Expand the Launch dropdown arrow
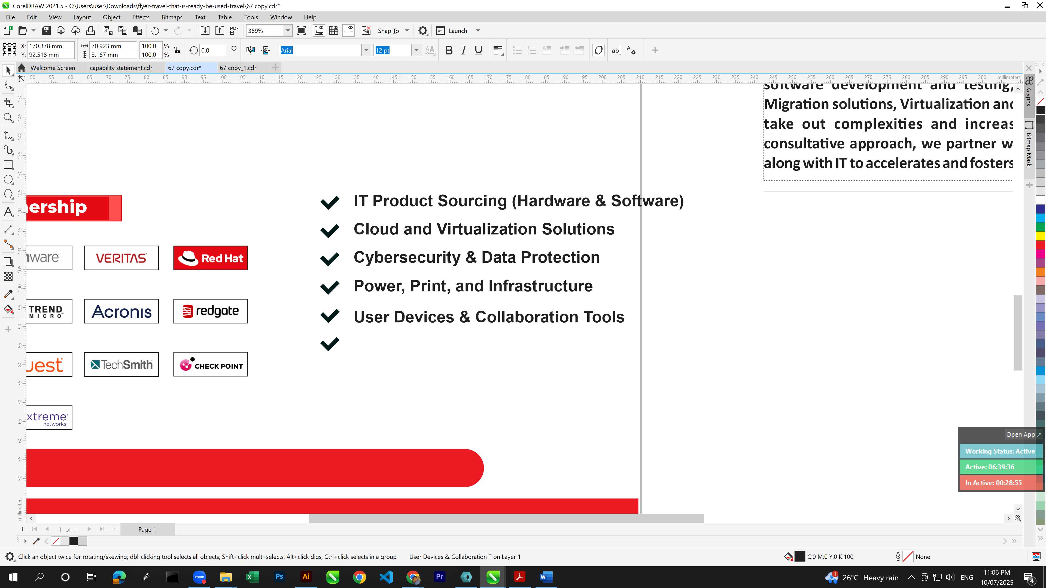 pos(478,30)
